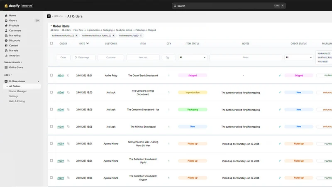
Task: Change item status Shipped for Out of Stock Snowboard
Action: (193, 76)
